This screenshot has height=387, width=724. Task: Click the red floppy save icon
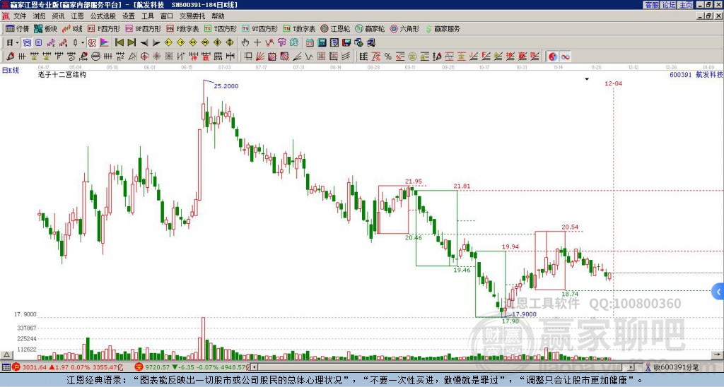[346, 42]
